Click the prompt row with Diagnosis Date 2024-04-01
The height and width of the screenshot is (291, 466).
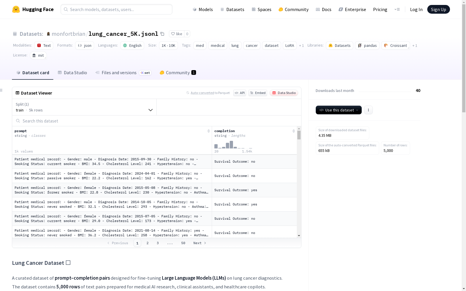click(x=112, y=176)
